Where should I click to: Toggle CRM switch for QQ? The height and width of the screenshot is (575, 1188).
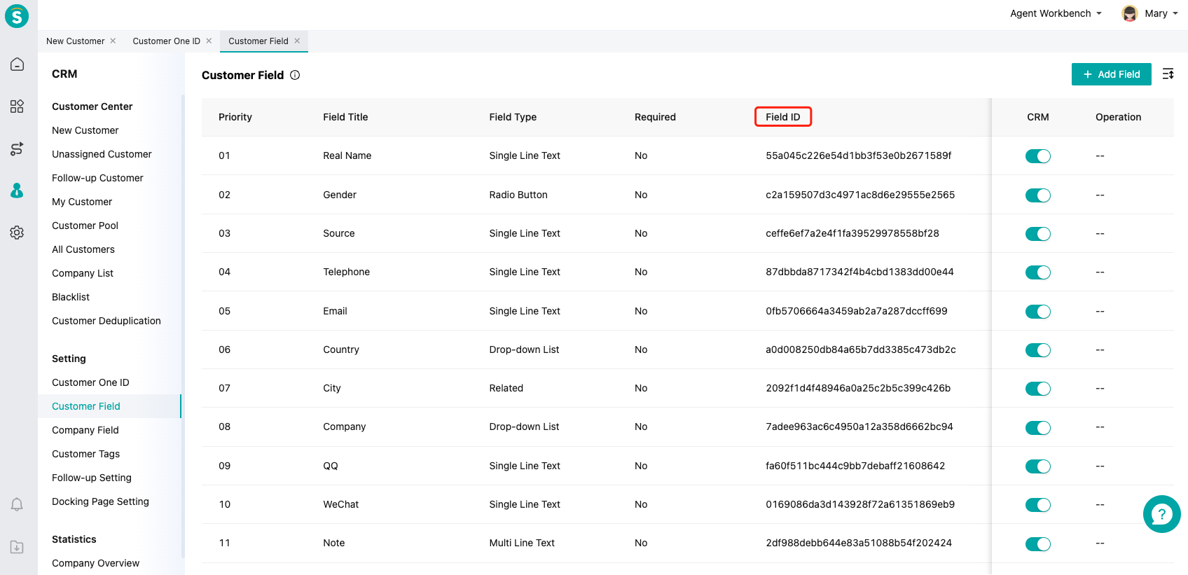1037,466
